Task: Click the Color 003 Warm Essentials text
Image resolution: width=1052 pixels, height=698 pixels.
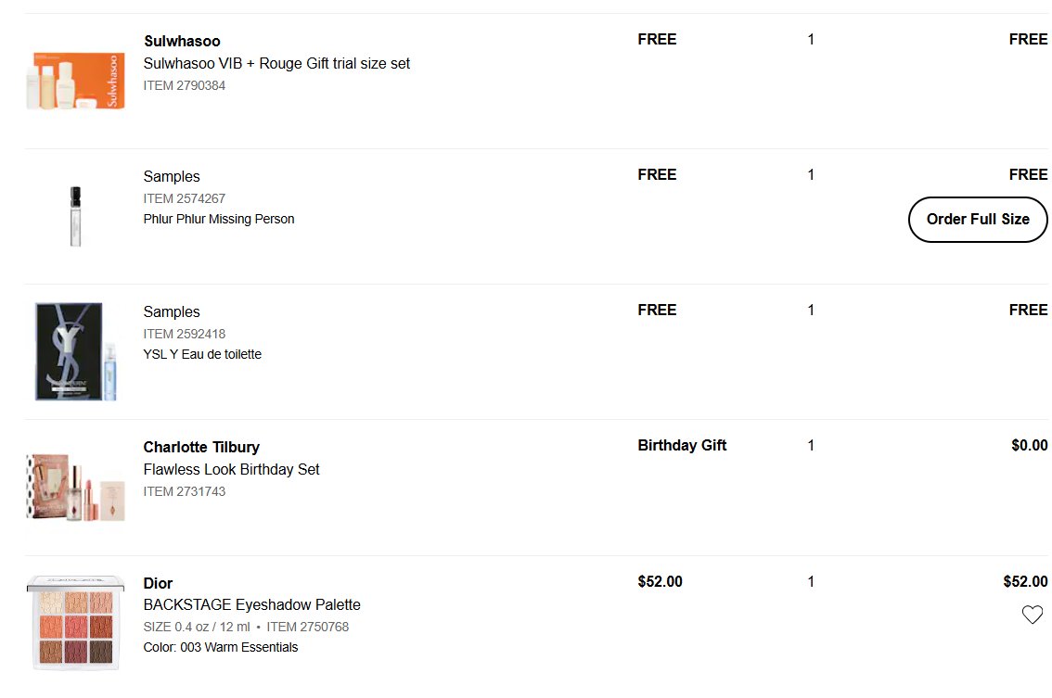Action: 221,647
